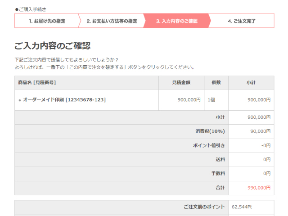Select the highlighted step 3 入力内容のご確認
This screenshot has height=216, width=288.
(176, 21)
